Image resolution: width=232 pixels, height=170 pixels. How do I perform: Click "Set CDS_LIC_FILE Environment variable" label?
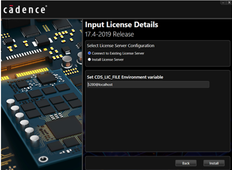click(125, 77)
